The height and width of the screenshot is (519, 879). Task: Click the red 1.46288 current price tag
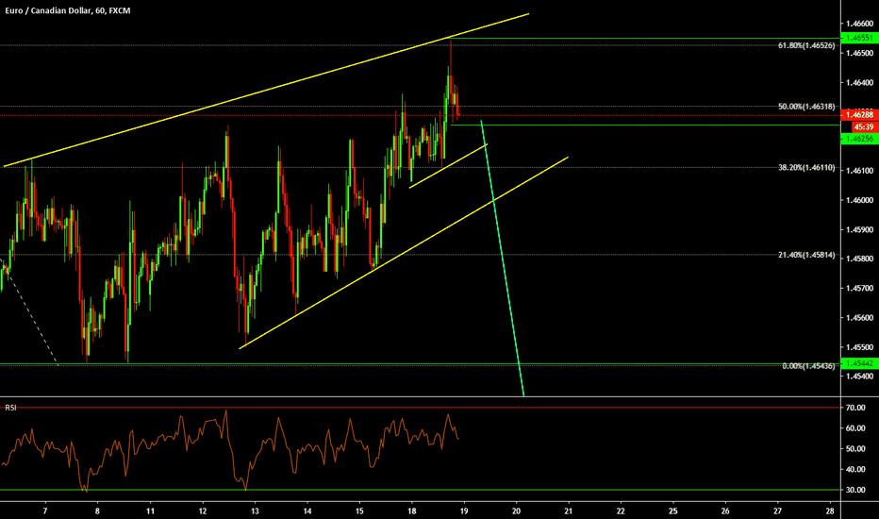(x=858, y=114)
